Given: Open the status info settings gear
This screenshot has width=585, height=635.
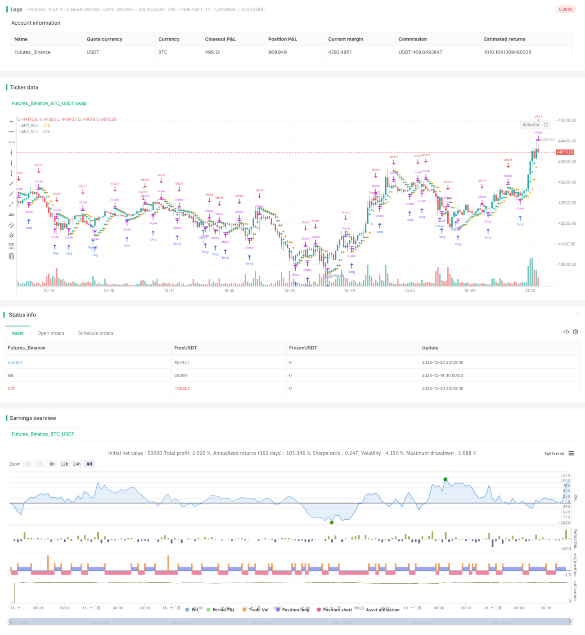Looking at the screenshot, I should [x=576, y=332].
